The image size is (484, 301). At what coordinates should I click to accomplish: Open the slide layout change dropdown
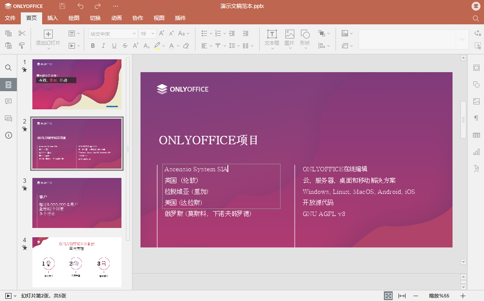tap(74, 33)
